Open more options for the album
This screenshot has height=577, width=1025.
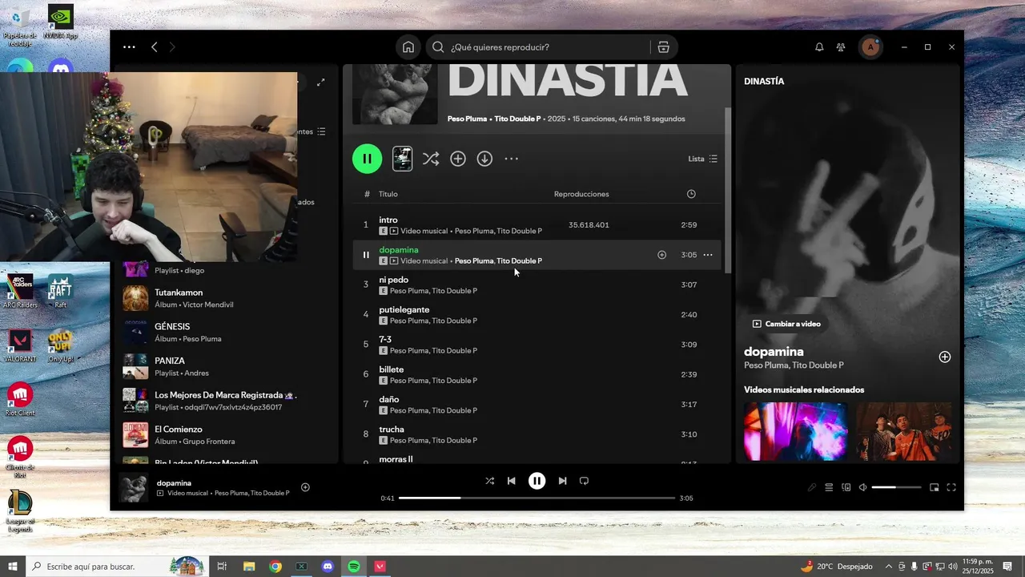(x=512, y=159)
